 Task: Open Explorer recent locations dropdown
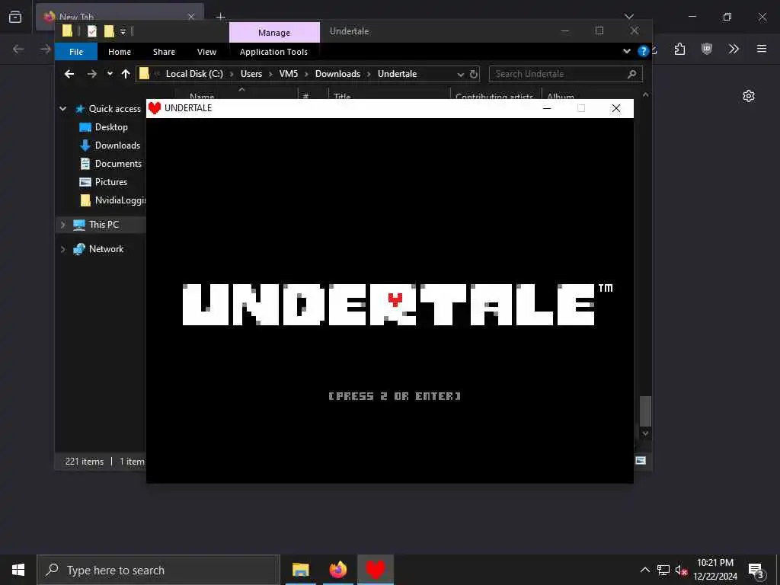click(x=110, y=74)
